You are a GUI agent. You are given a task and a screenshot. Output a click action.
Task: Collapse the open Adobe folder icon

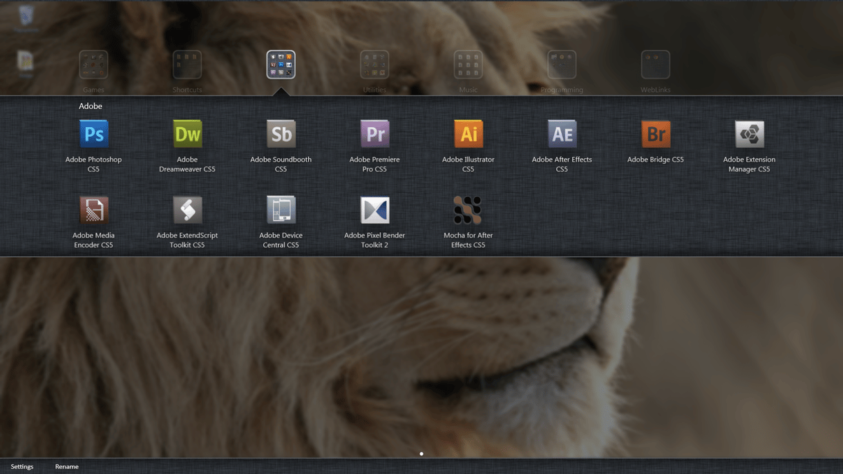(x=281, y=64)
